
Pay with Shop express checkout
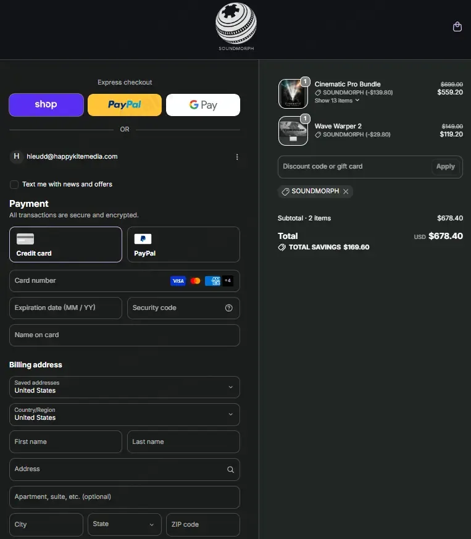[46, 105]
